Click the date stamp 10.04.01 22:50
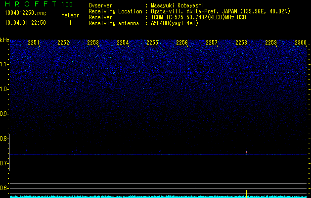311x198 pixels. coord(25,23)
